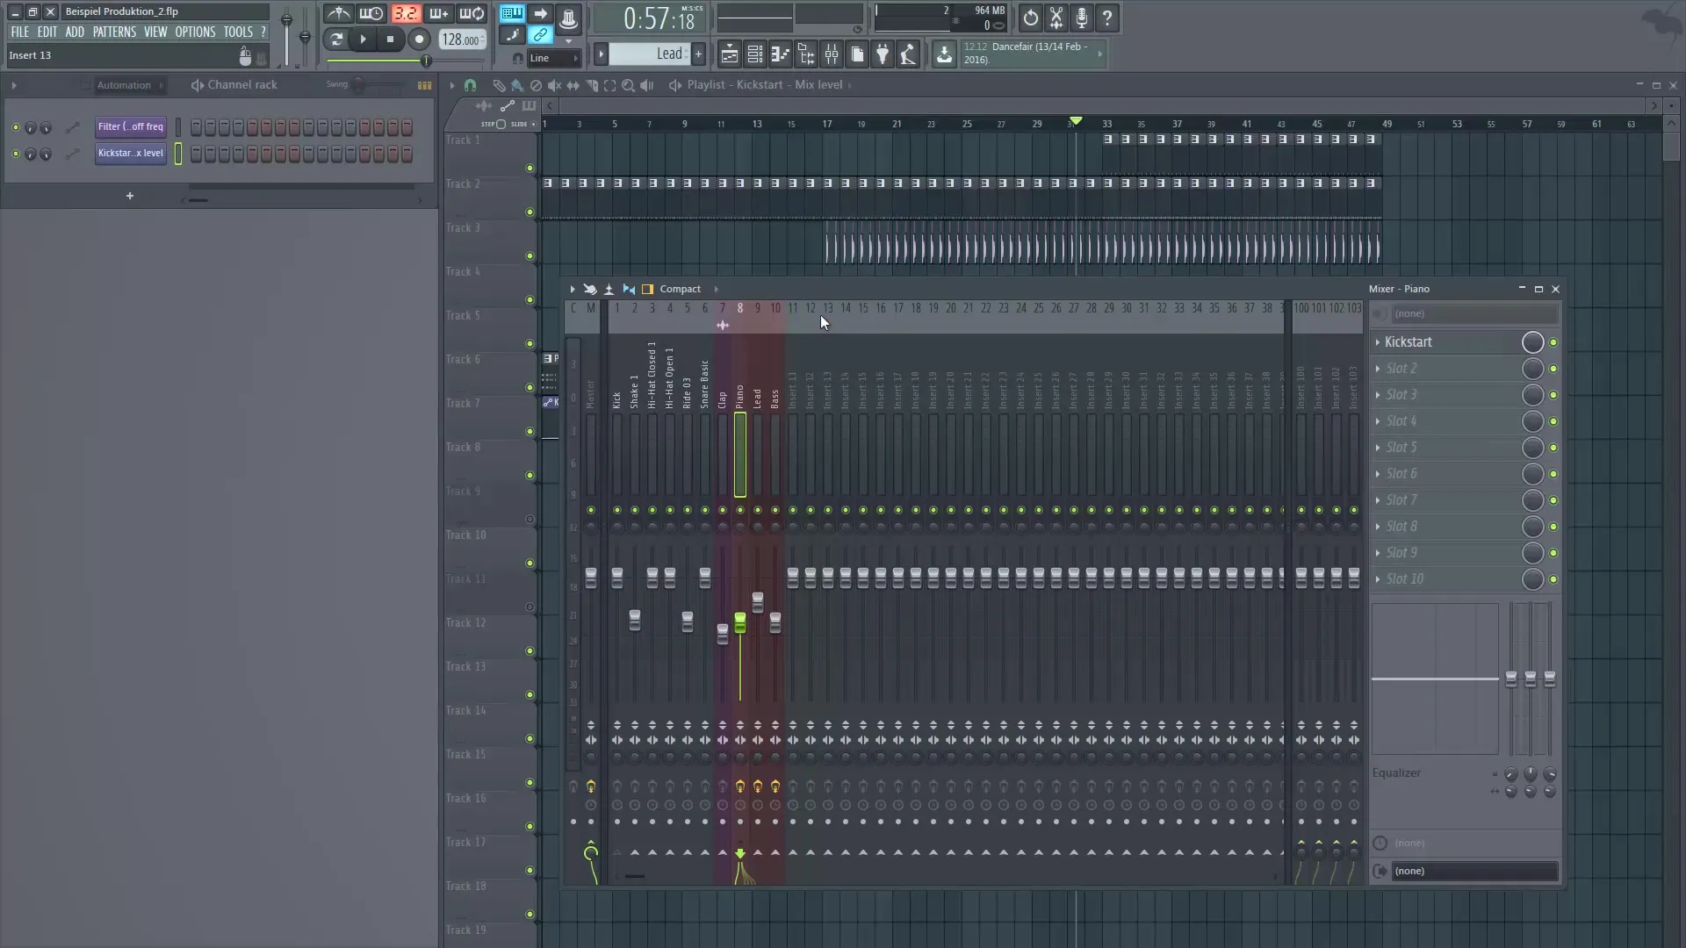
Task: Open the Mixer view icon
Action: (831, 54)
